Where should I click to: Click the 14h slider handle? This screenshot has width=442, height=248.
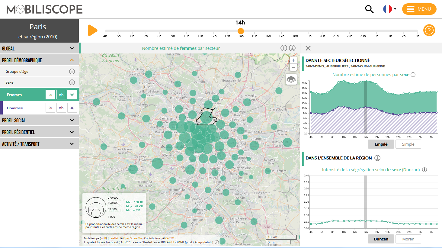tap(241, 31)
